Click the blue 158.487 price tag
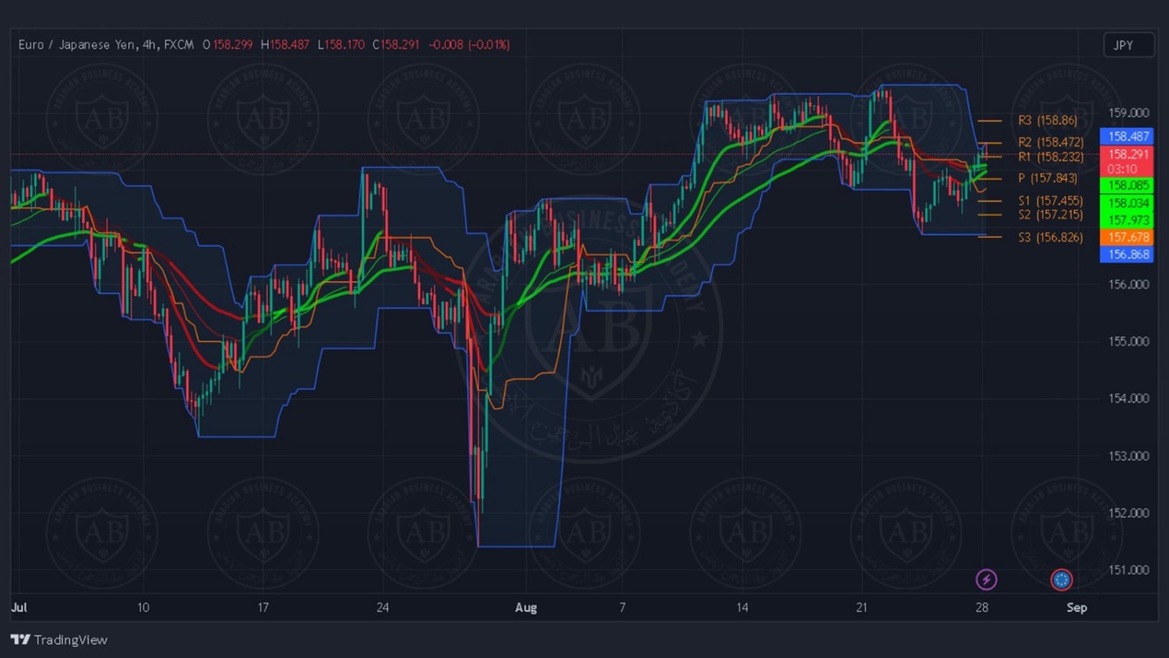The width and height of the screenshot is (1169, 658). (1127, 136)
